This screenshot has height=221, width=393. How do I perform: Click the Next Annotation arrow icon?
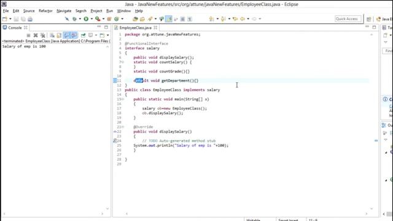(x=212, y=19)
